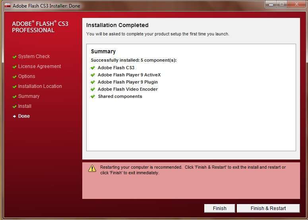The height and width of the screenshot is (220, 308).
Task: Click the arrow icon beside Done step
Action: (14, 117)
